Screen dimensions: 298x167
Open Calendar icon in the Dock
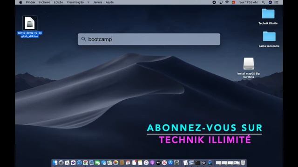[128, 163]
